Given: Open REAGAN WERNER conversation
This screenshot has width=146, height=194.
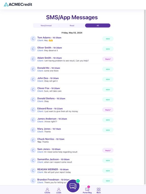Looking at the screenshot, I should pos(72,171).
